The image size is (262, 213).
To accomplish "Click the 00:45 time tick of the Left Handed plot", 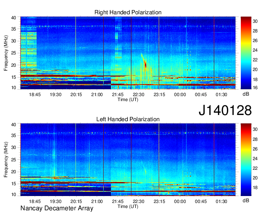I will (201, 201).
